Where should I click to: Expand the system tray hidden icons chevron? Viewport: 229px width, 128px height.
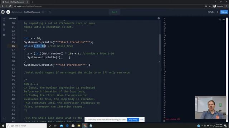point(202,126)
